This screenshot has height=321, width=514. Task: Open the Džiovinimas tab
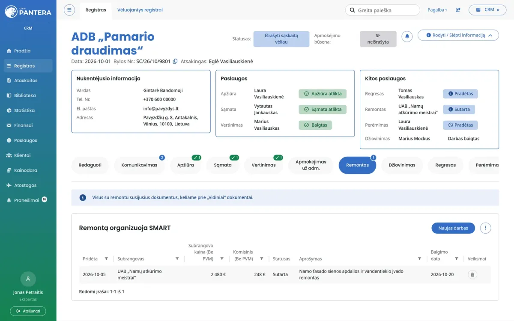pos(402,165)
